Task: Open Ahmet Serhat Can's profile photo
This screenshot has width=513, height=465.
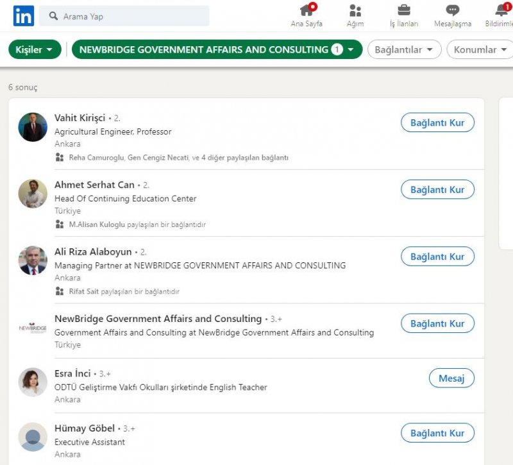Action: [33, 194]
